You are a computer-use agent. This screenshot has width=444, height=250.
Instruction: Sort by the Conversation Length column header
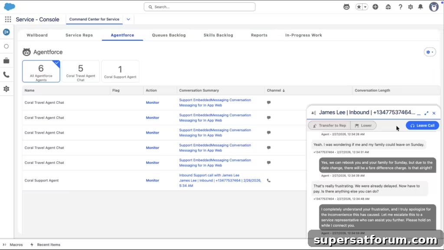(396, 90)
